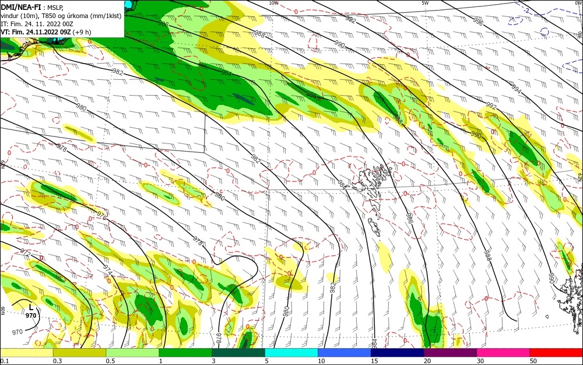The height and width of the screenshot is (365, 583).
Task: Click the 10W longitude label
Action: click(273, 3)
